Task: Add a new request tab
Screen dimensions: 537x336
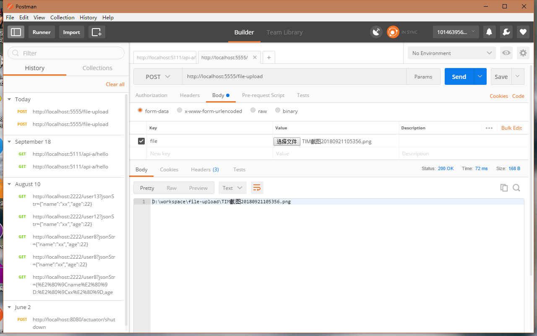Action: click(x=269, y=58)
